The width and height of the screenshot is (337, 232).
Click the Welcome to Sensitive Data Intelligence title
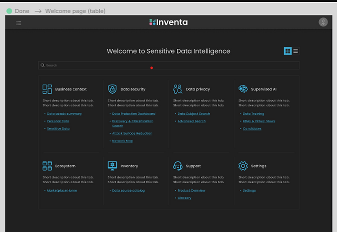[x=168, y=51]
